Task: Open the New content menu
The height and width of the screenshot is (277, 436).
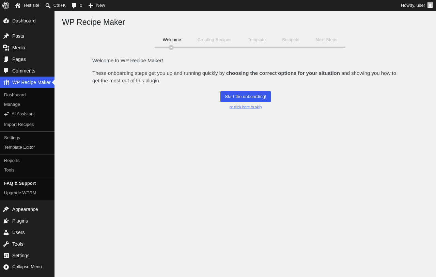Action: pyautogui.click(x=100, y=5)
